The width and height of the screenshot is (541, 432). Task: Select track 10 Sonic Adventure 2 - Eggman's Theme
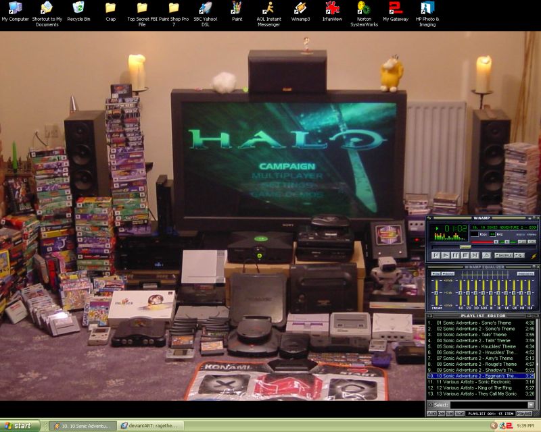(481, 376)
